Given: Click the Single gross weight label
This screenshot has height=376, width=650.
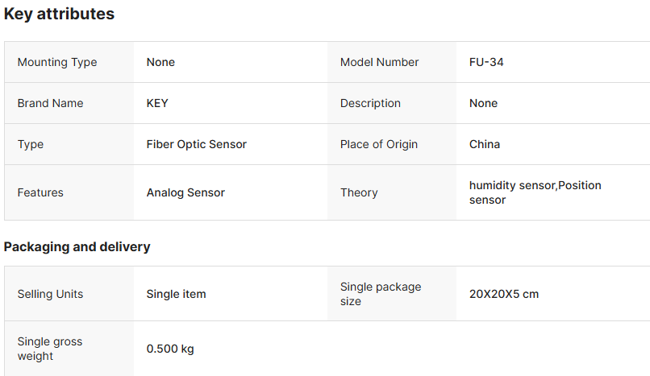Looking at the screenshot, I should [x=50, y=349].
